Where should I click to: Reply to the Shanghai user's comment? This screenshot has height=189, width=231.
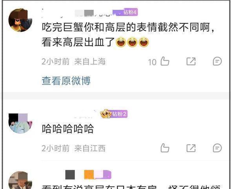tap(217, 61)
